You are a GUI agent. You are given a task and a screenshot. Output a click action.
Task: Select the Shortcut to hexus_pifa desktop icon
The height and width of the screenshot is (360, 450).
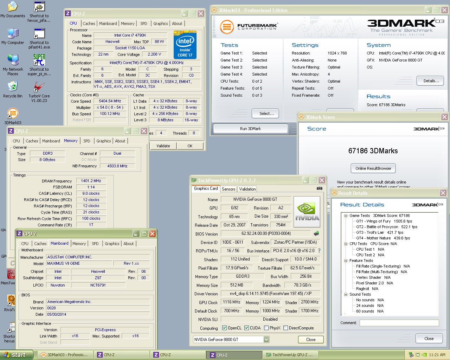[x=39, y=12]
